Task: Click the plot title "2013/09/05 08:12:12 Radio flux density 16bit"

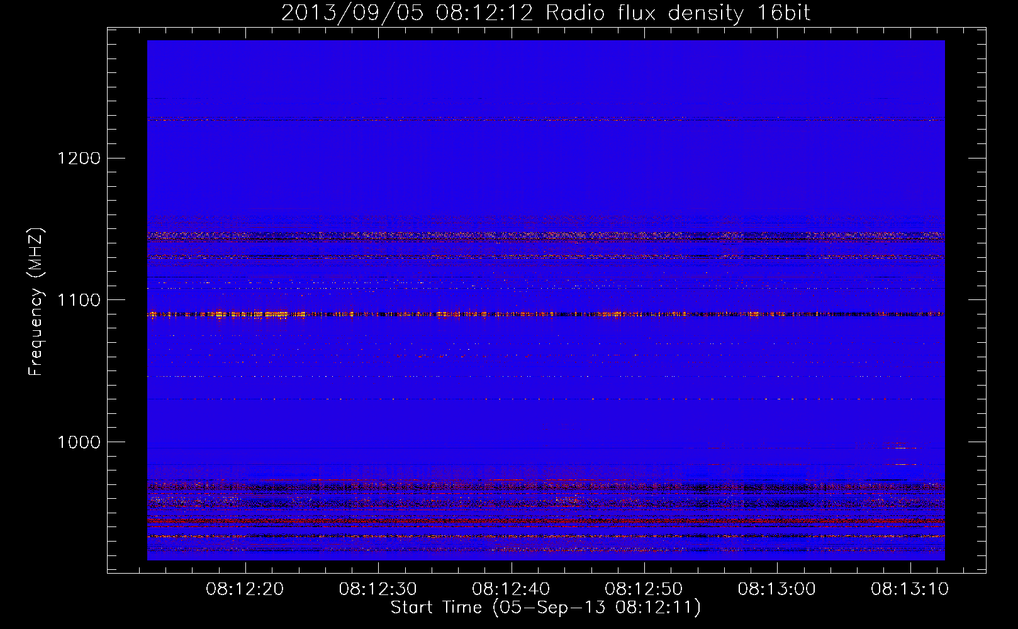Action: point(545,13)
